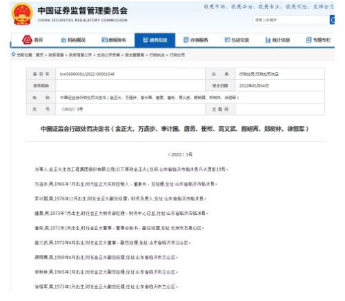The height and width of the screenshot is (301, 345).
Task: Go to 政府信息公开 in the breadcrumb
Action: [80, 55]
